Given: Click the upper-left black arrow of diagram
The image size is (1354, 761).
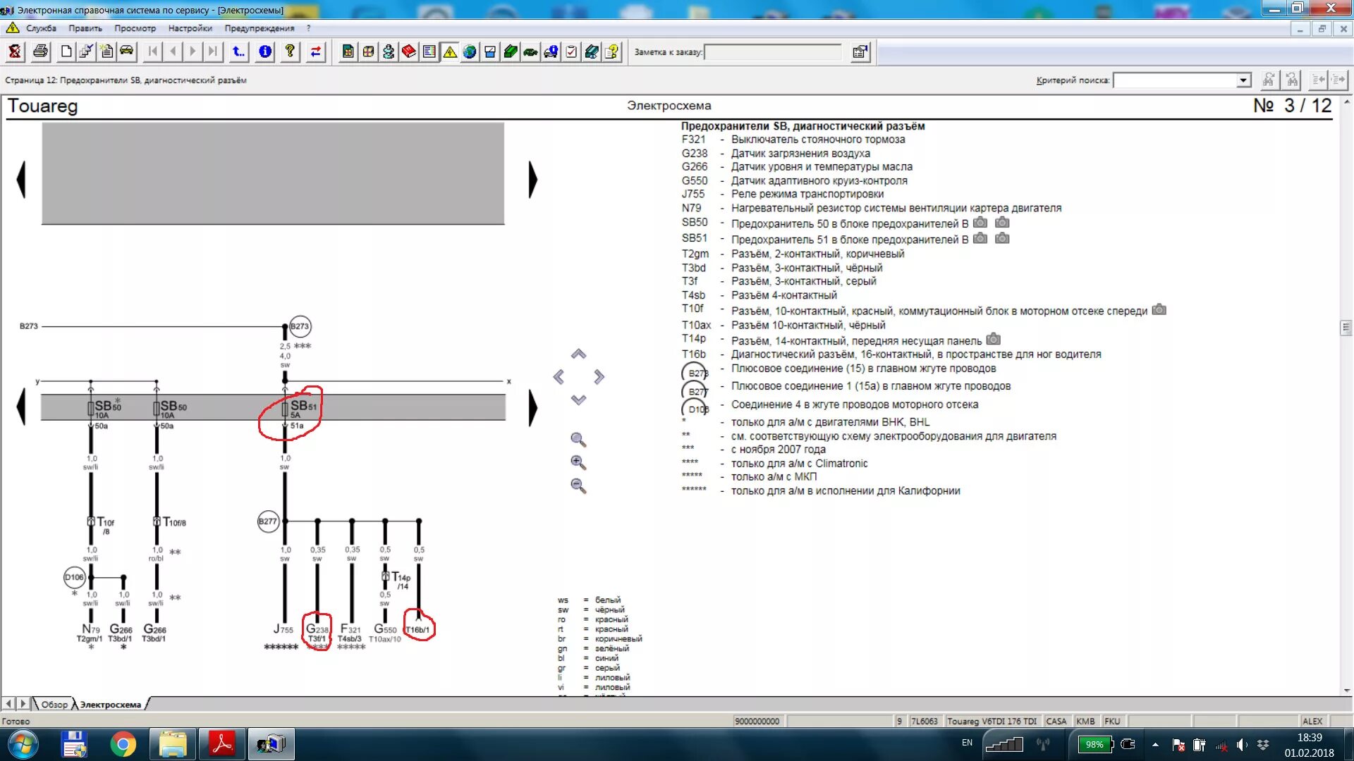Looking at the screenshot, I should pos(21,180).
